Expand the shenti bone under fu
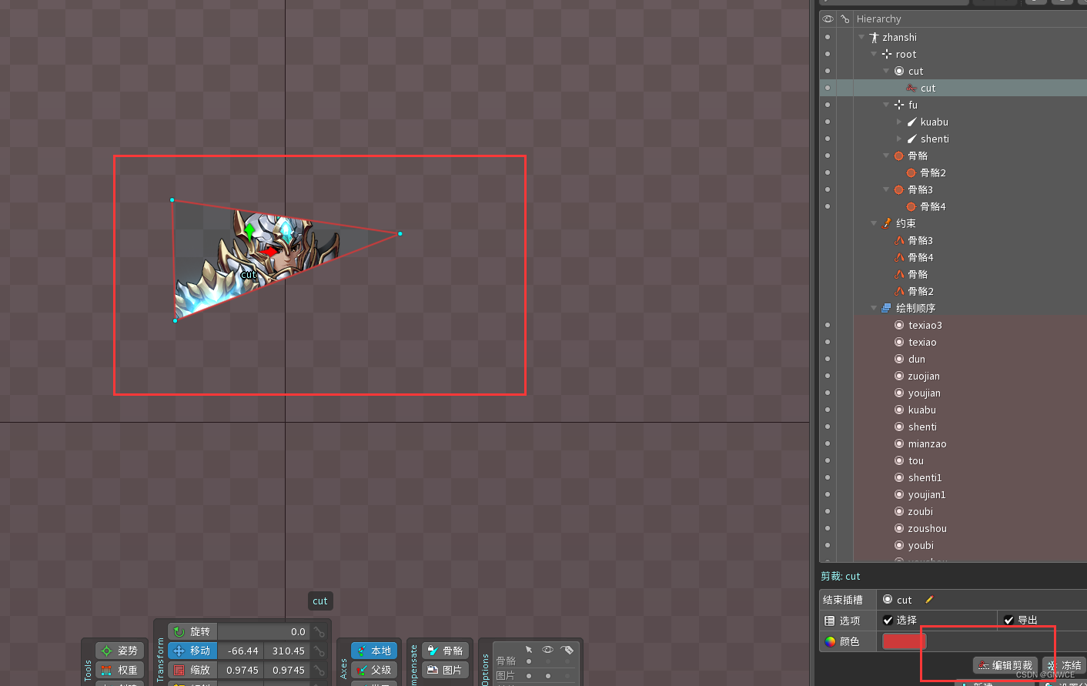The image size is (1087, 686). pyautogui.click(x=898, y=139)
